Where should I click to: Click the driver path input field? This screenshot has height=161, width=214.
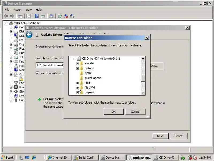(x=50, y=65)
